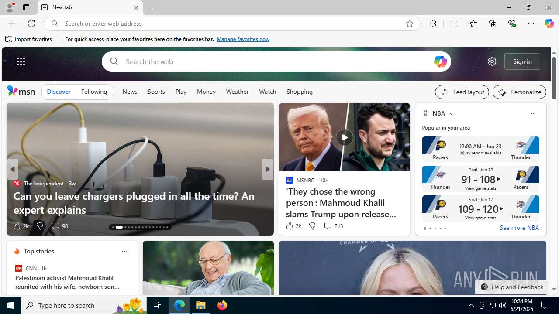Expand Thunder 91-108 Pacers game stats arrow

[x=499, y=179]
